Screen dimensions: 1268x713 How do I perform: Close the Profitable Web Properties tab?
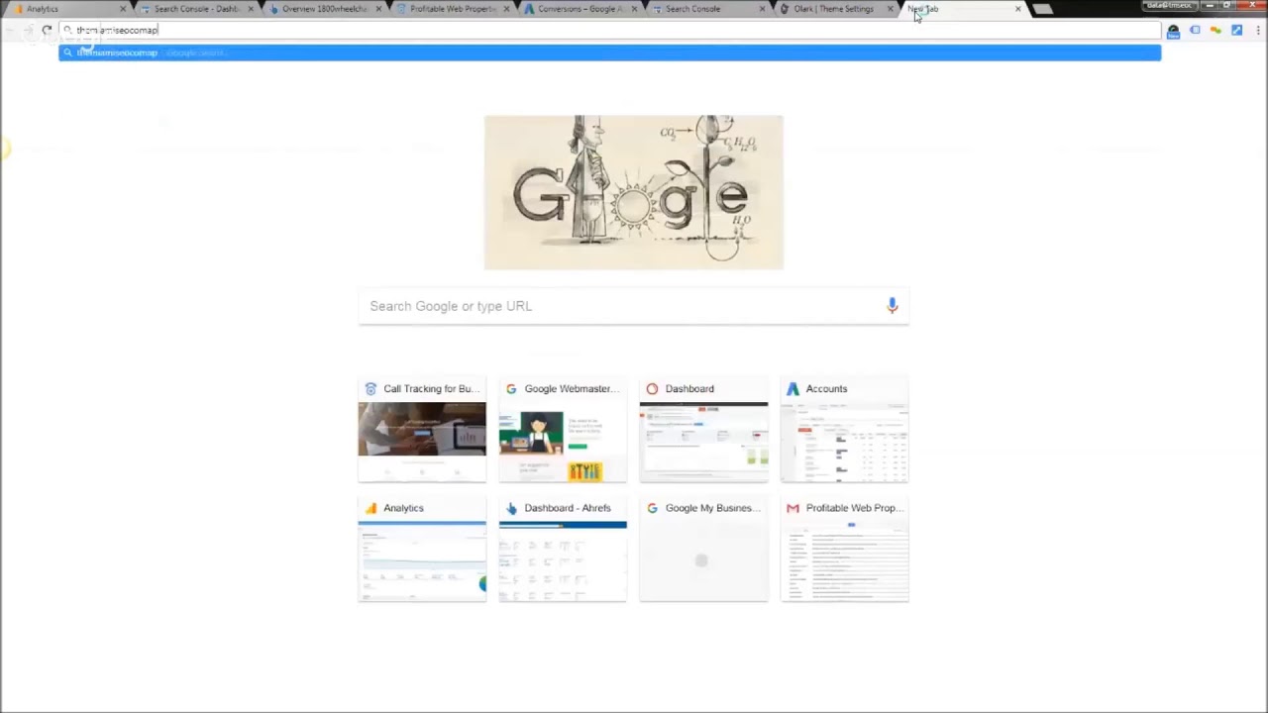click(x=506, y=9)
